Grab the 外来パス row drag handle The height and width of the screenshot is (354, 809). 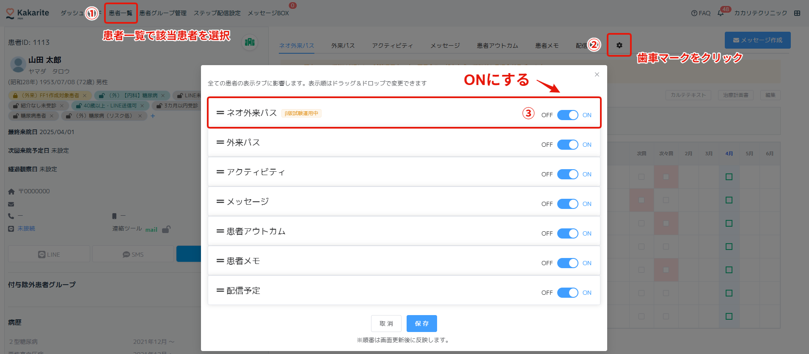[x=220, y=143]
